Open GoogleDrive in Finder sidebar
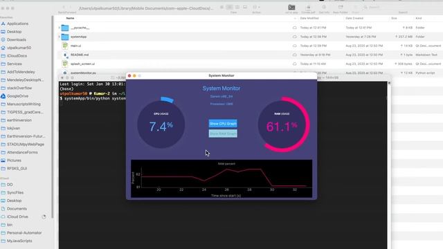This screenshot has height=249, width=443. pyautogui.click(x=17, y=96)
